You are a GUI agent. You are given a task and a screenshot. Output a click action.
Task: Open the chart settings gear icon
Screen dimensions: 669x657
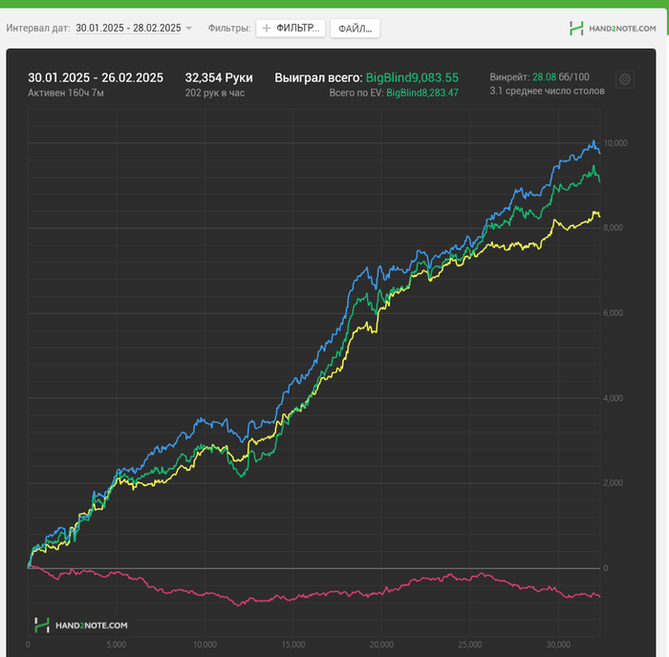pyautogui.click(x=625, y=79)
